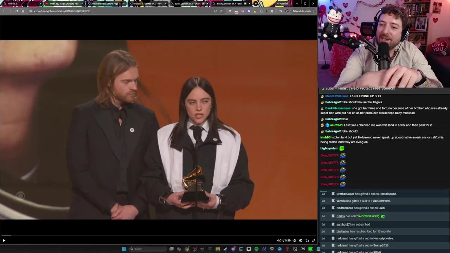Open File Explorer from the taskbar

point(218,249)
